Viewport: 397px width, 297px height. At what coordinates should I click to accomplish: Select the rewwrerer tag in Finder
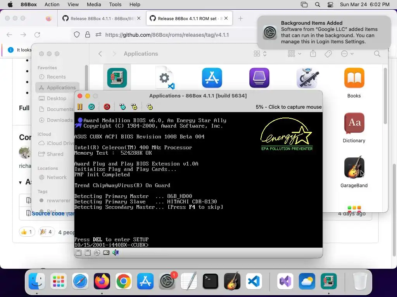[x=54, y=201]
